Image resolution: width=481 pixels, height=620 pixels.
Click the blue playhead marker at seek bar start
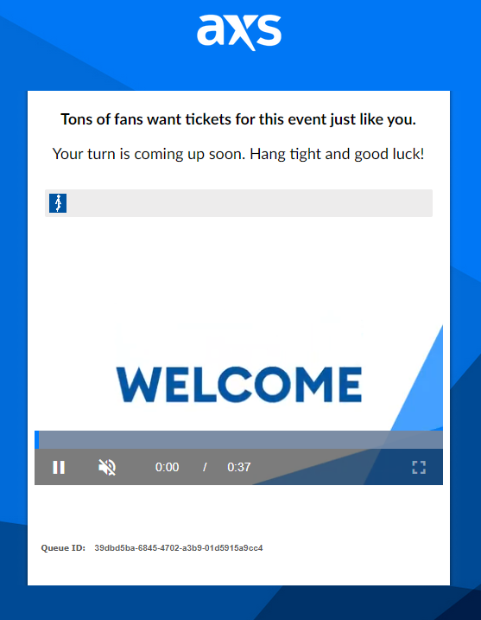coord(37,439)
